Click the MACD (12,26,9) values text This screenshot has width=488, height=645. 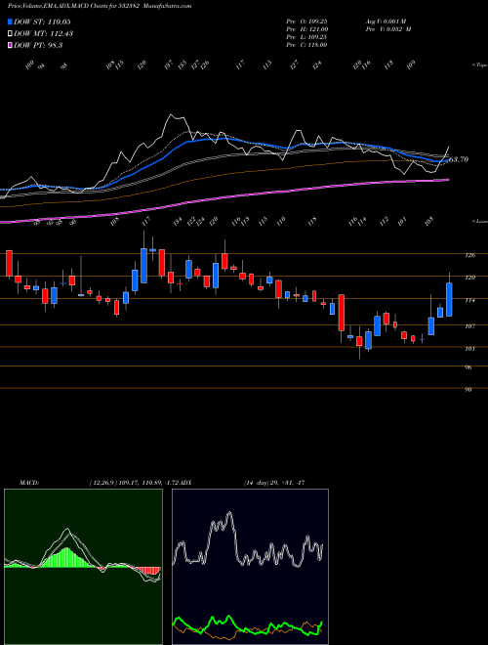click(133, 483)
